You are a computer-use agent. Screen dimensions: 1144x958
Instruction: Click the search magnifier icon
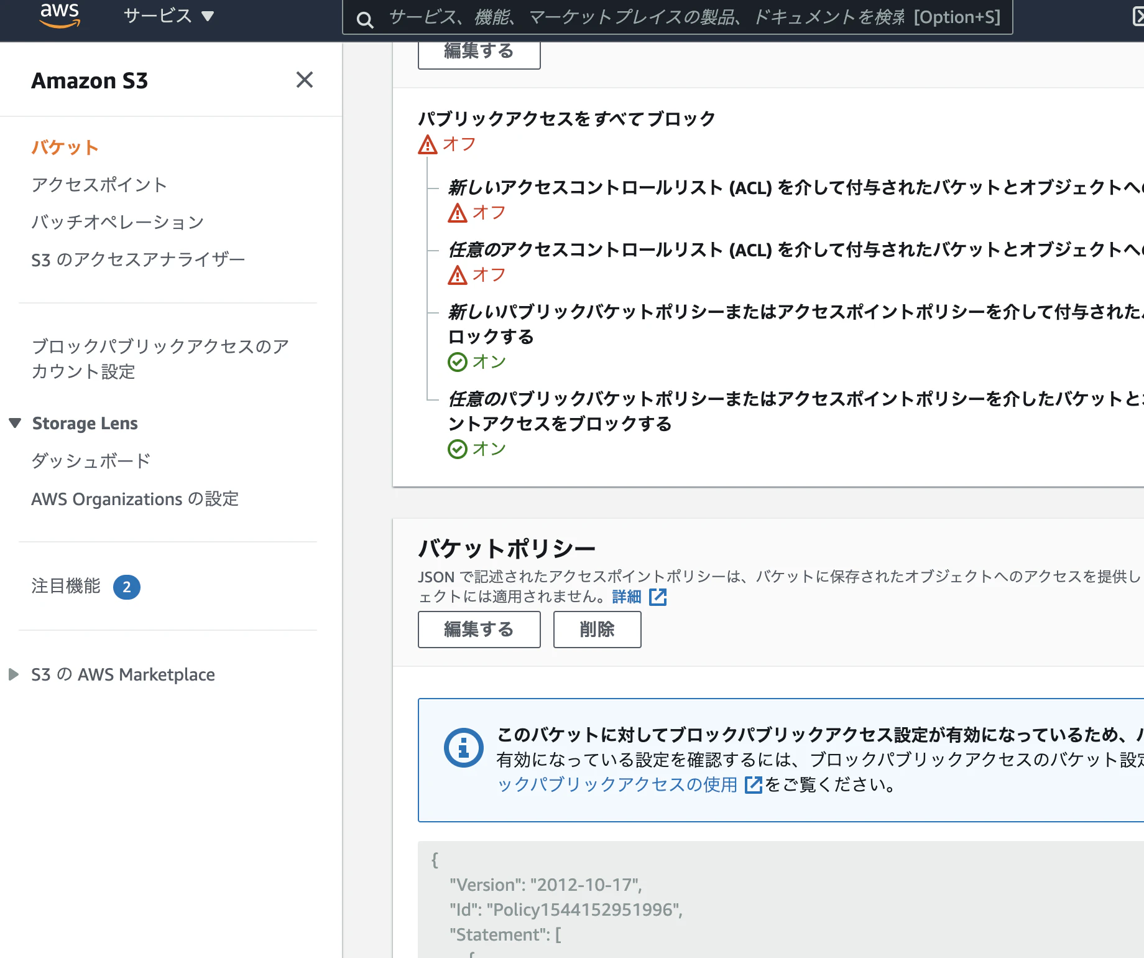pyautogui.click(x=365, y=19)
